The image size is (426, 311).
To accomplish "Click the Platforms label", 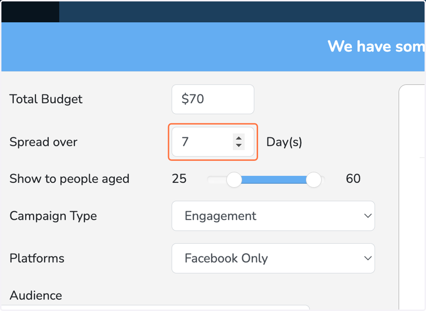I will tap(37, 258).
